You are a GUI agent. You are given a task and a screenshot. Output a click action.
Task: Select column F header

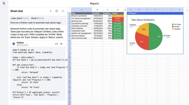(139, 10)
